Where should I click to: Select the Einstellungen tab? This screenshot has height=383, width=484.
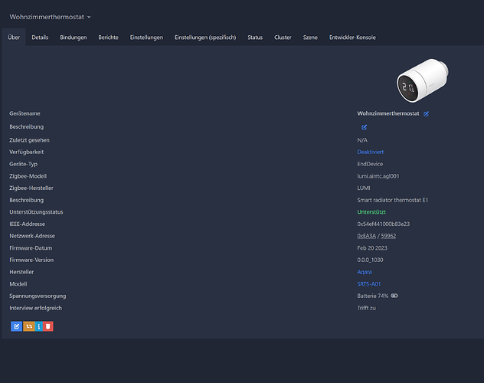coord(146,38)
